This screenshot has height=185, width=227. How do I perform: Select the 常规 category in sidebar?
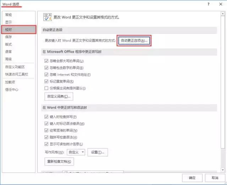pyautogui.click(x=9, y=15)
